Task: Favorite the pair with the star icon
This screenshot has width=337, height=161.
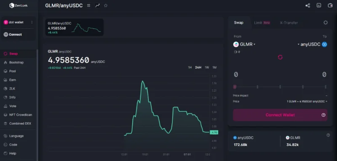Action: [x=106, y=5]
